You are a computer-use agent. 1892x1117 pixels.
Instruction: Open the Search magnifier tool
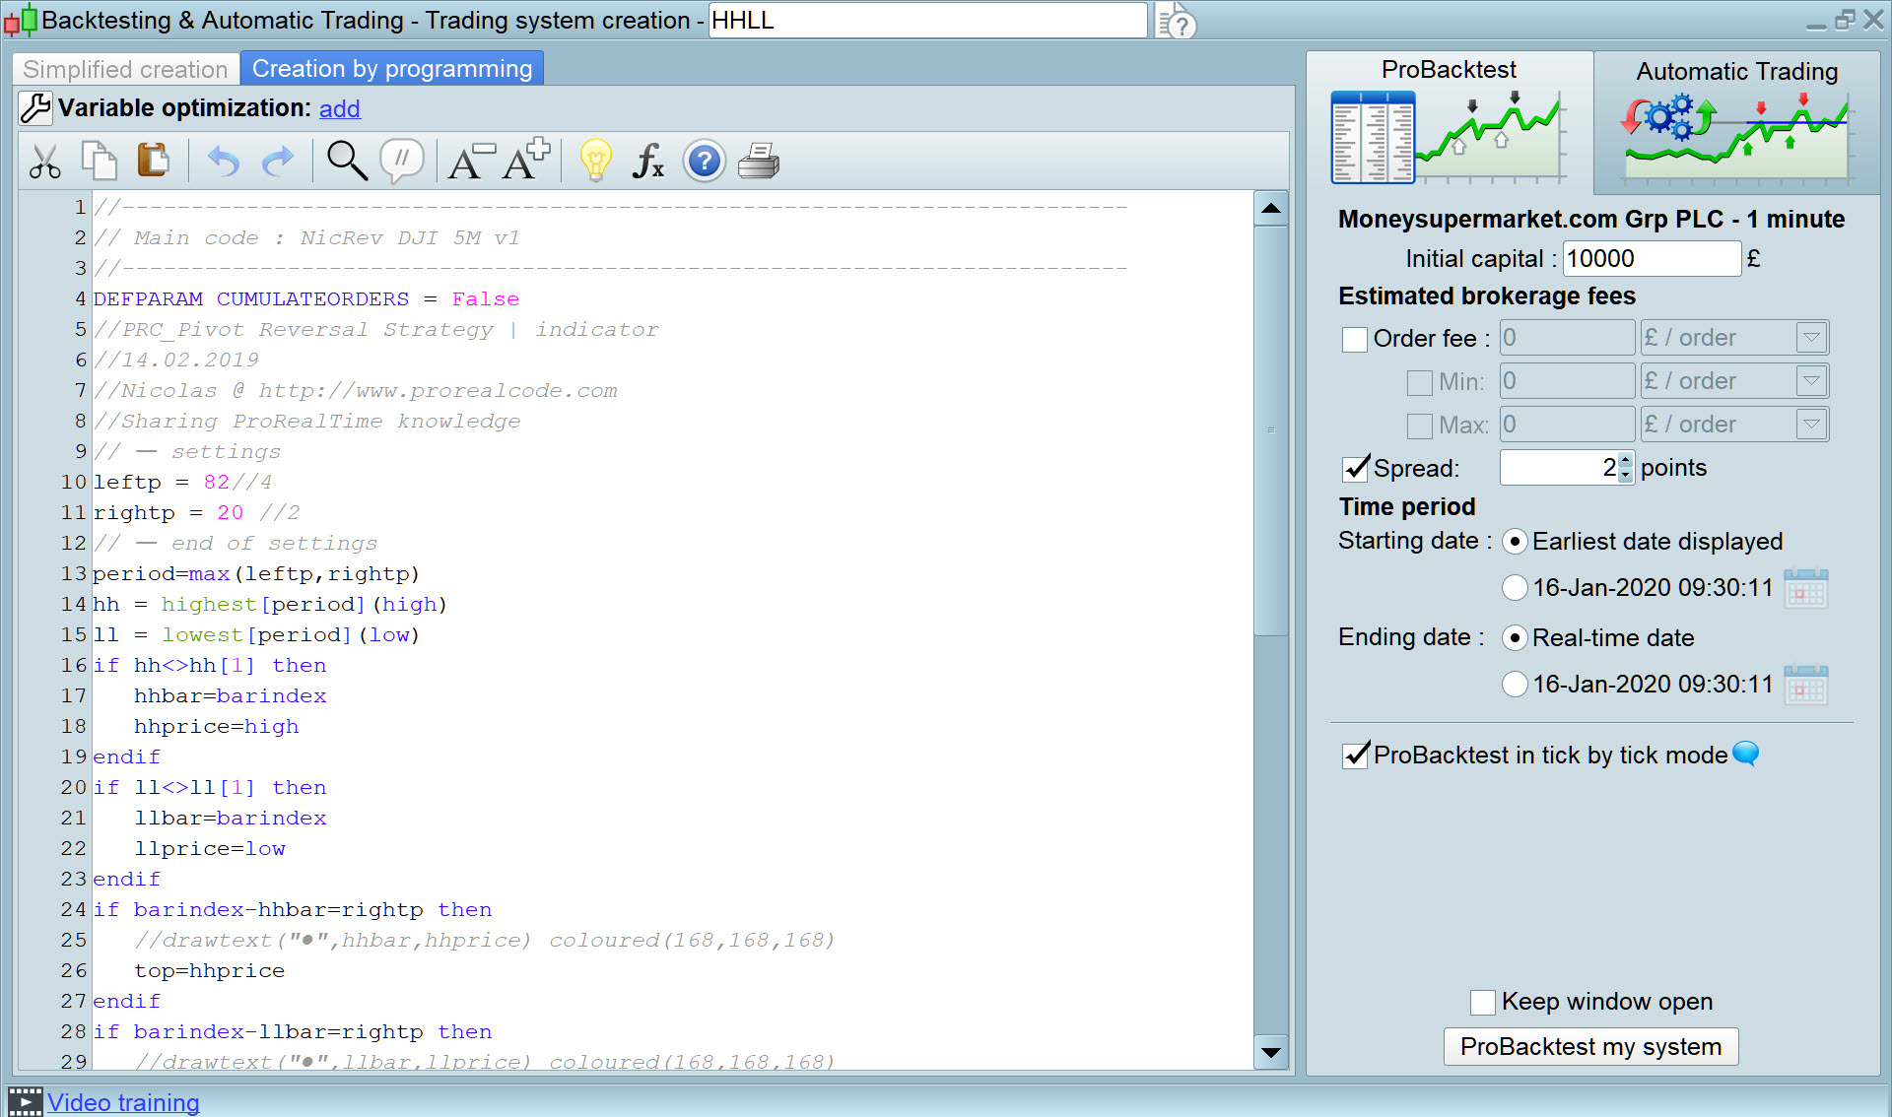point(347,161)
